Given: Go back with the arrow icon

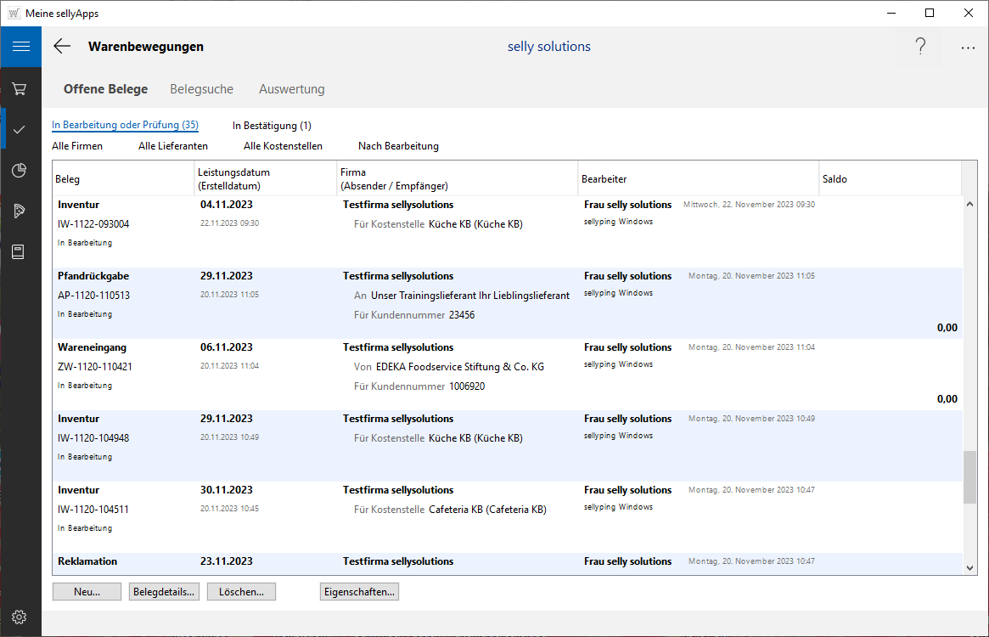Looking at the screenshot, I should (62, 47).
